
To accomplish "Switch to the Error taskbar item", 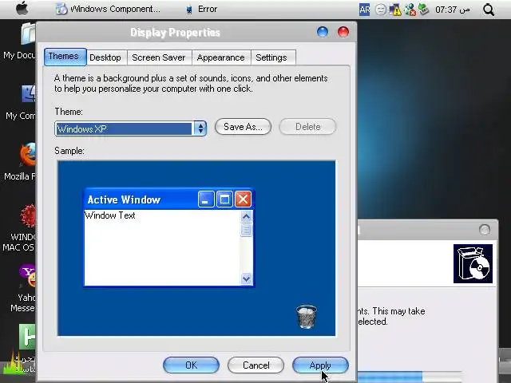I will coord(201,9).
